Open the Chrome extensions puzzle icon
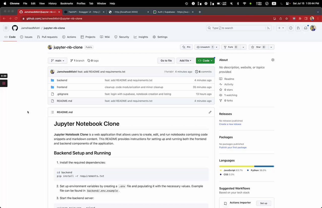Viewport: 322px width, 208px height. [x=300, y=19]
